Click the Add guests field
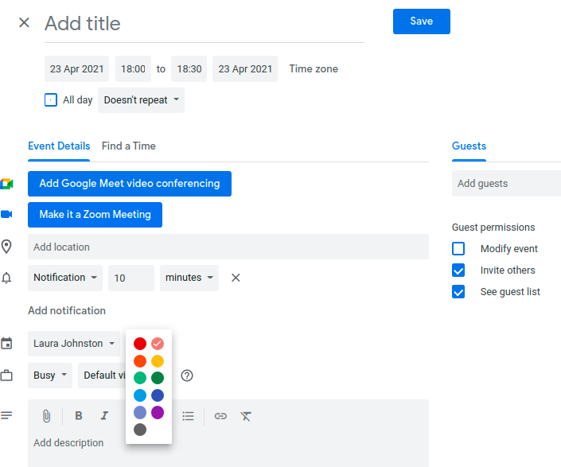This screenshot has width=561, height=467. pos(506,184)
